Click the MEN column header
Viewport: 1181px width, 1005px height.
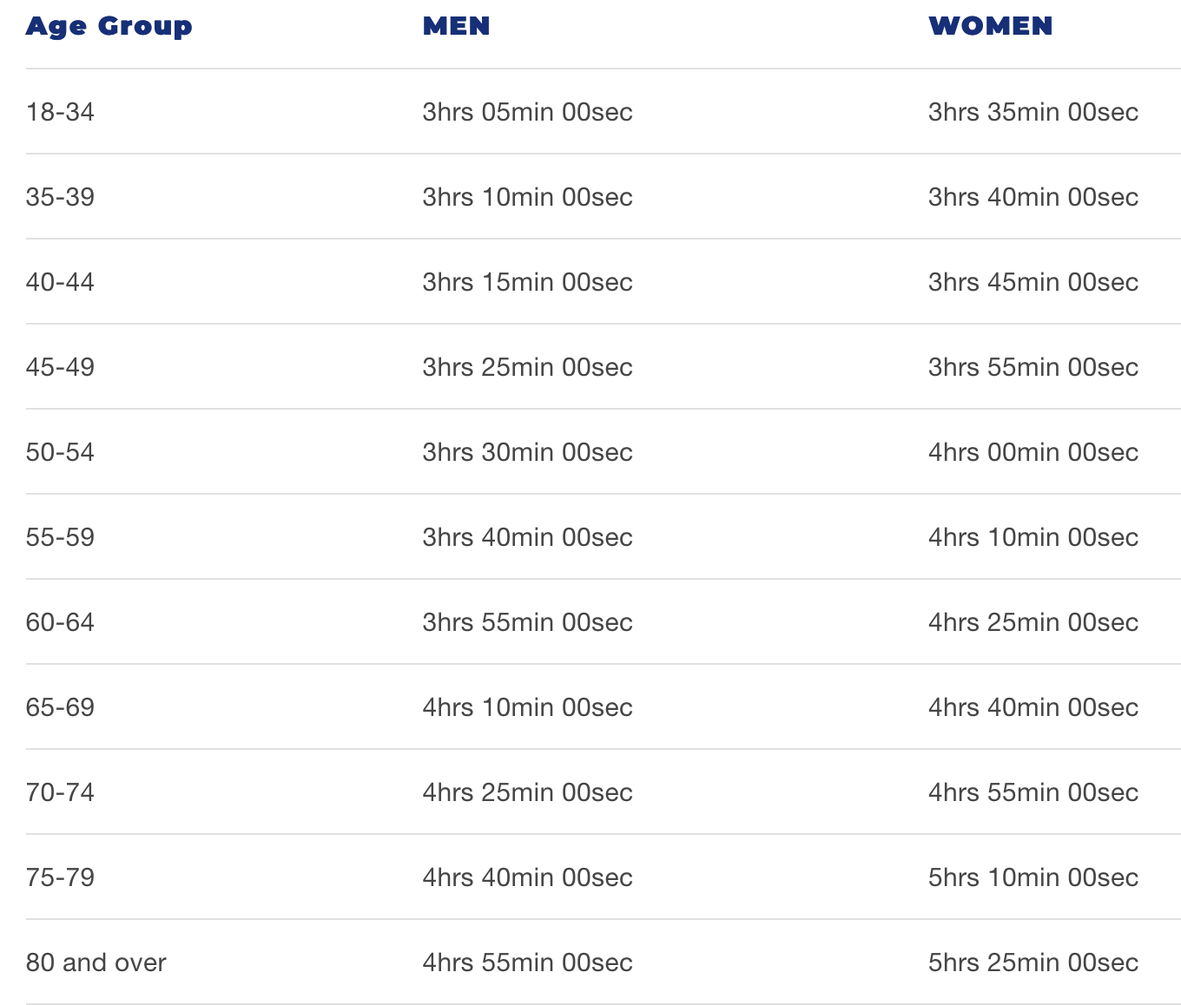point(457,26)
